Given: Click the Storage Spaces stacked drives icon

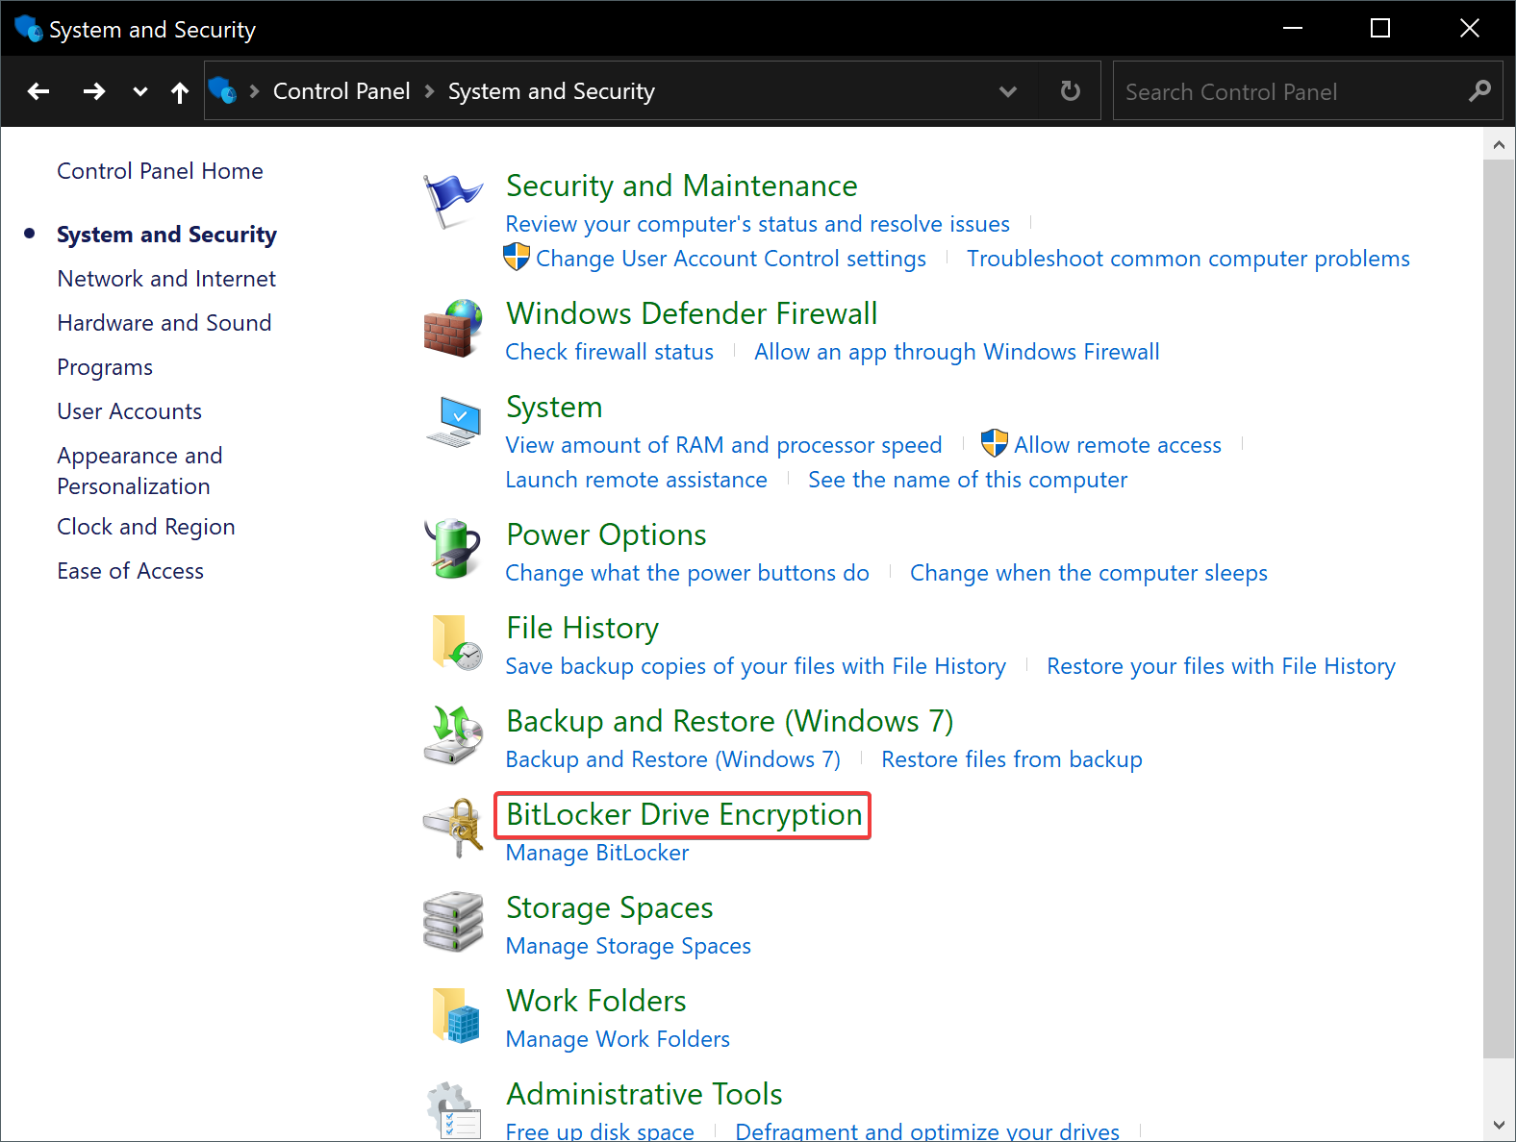Looking at the screenshot, I should coord(453,921).
